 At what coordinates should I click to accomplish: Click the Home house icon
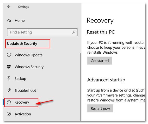pyautogui.click(x=9, y=21)
